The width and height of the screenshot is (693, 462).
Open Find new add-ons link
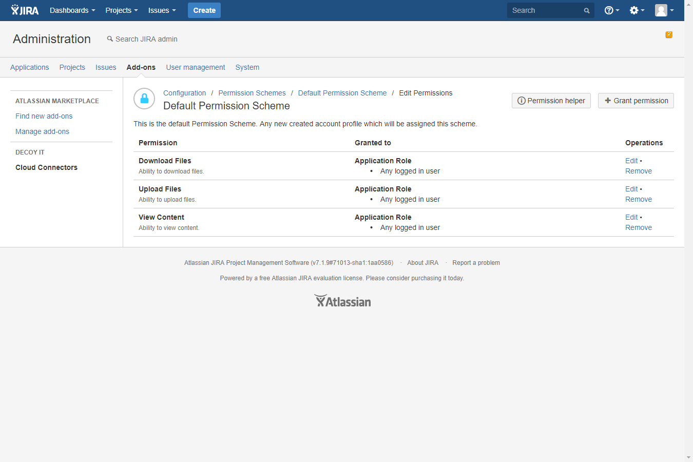44,116
